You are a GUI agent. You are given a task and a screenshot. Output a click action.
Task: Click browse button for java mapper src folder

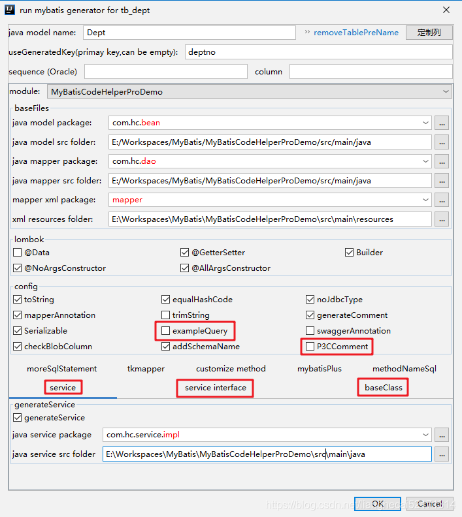(x=442, y=181)
